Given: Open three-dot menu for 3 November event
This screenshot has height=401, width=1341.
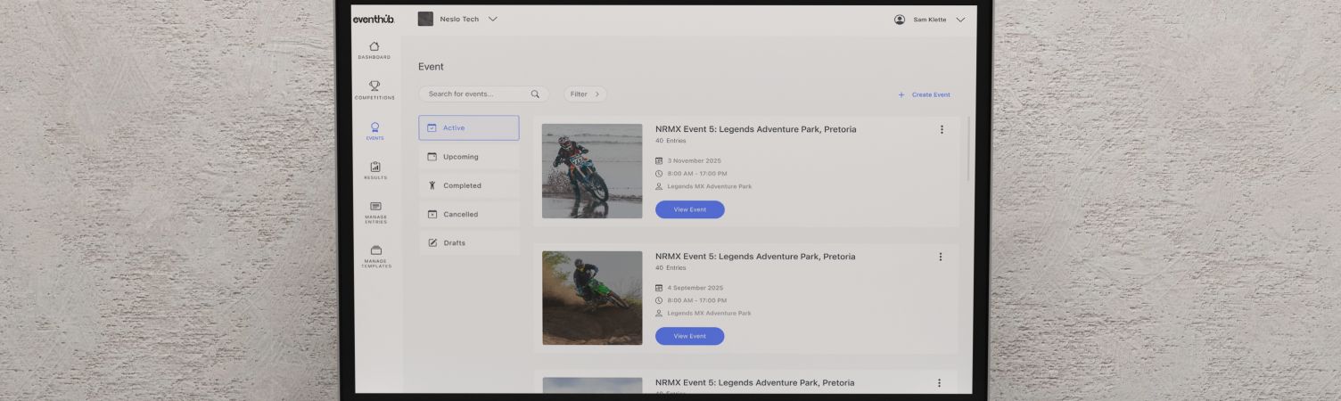Looking at the screenshot, I should pos(942,129).
